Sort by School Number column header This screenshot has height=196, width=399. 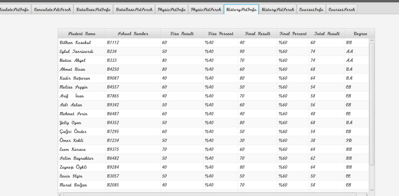pyautogui.click(x=133, y=34)
